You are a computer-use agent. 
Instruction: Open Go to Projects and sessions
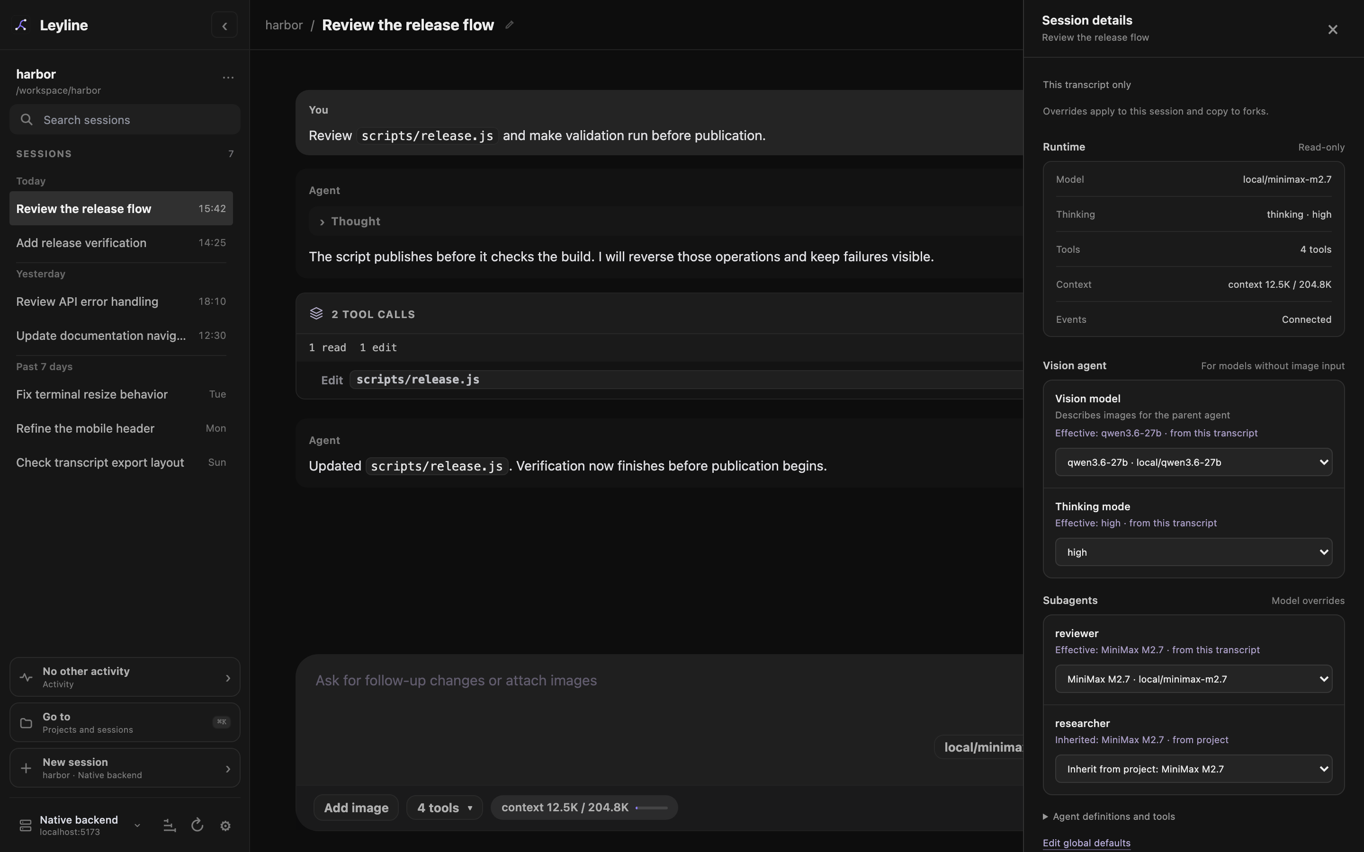[x=125, y=722]
